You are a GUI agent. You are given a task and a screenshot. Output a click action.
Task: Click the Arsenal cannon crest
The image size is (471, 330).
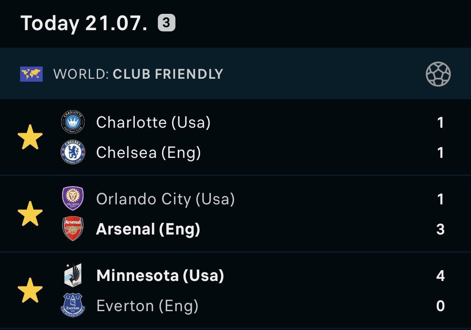click(x=73, y=229)
